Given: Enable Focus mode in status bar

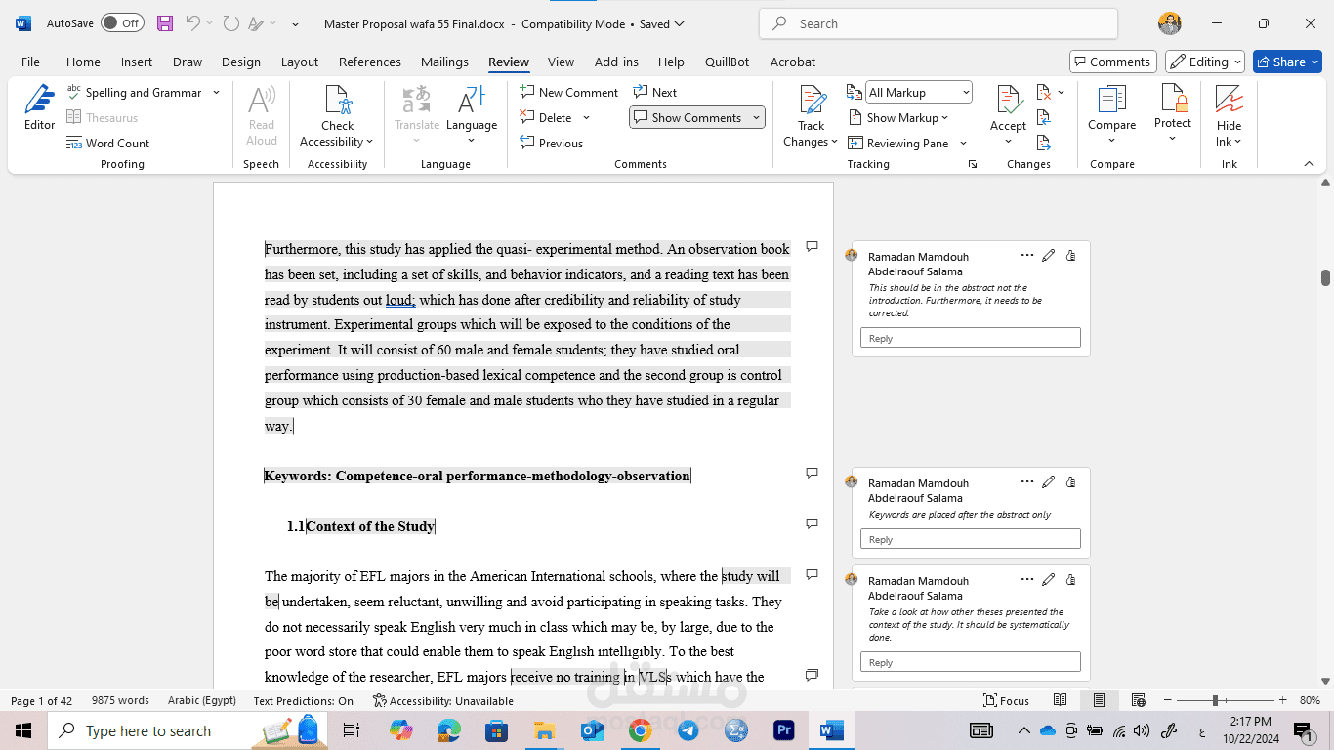Looking at the screenshot, I should [x=1007, y=701].
